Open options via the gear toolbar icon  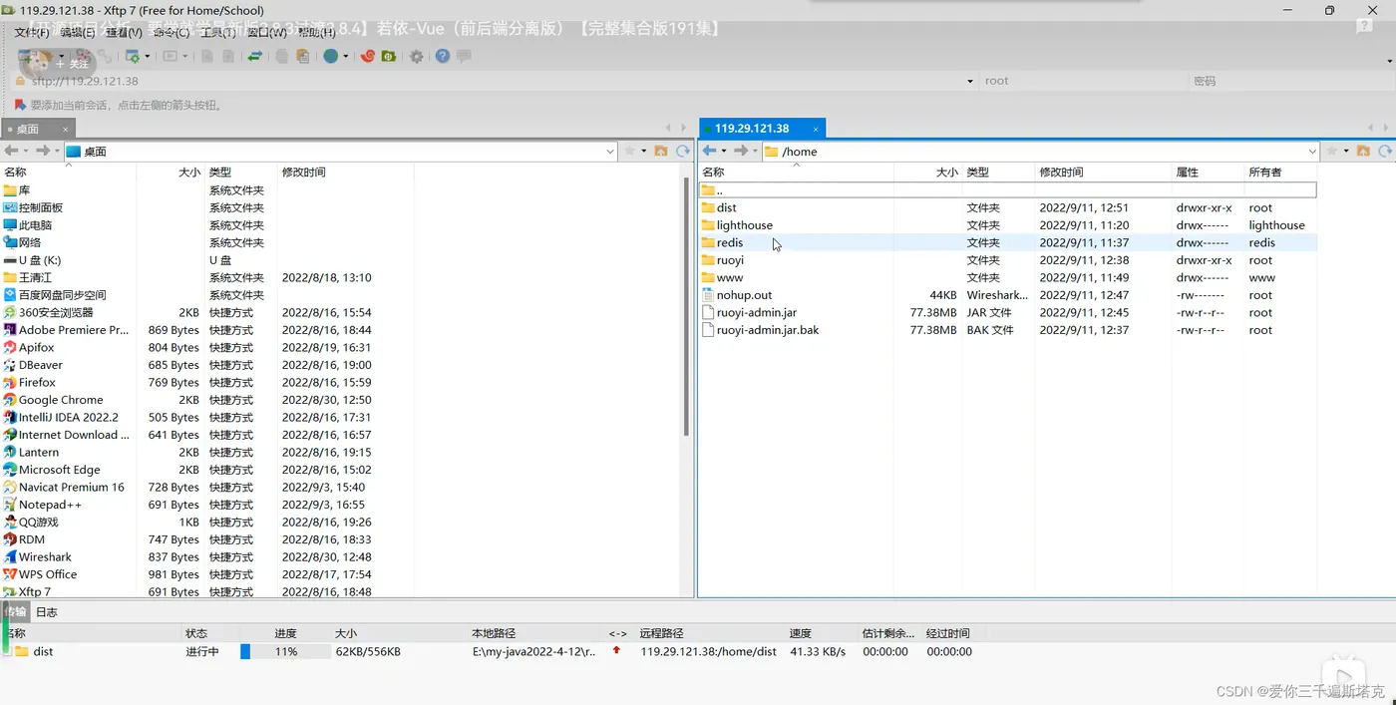pyautogui.click(x=416, y=57)
